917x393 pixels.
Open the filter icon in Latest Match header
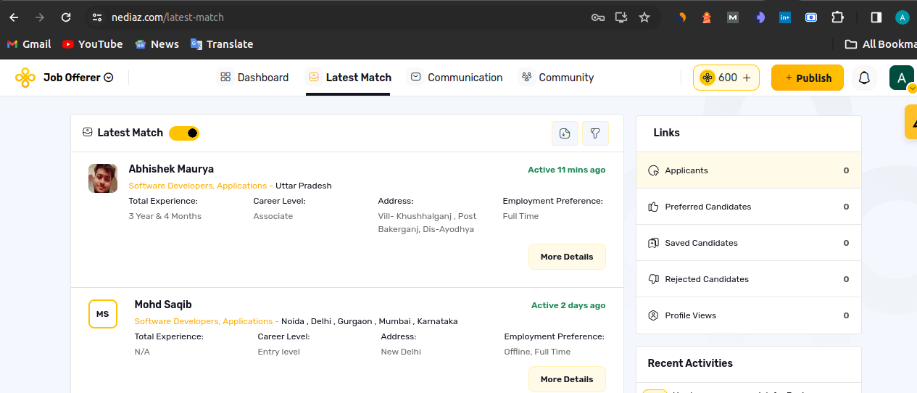pyautogui.click(x=595, y=133)
